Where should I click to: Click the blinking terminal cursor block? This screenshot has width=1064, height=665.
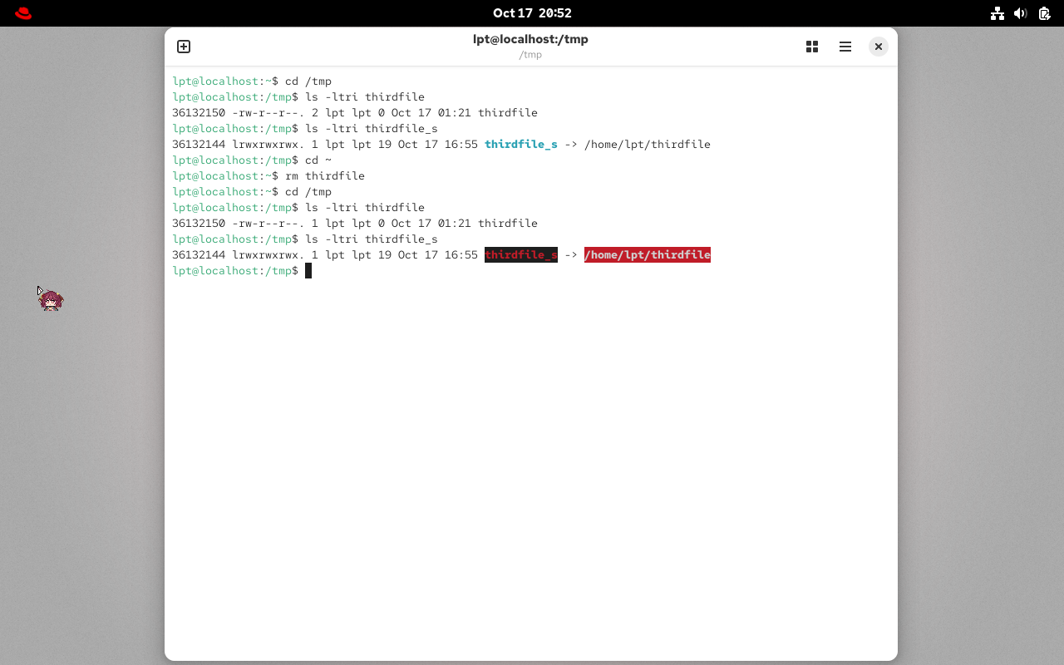click(308, 270)
